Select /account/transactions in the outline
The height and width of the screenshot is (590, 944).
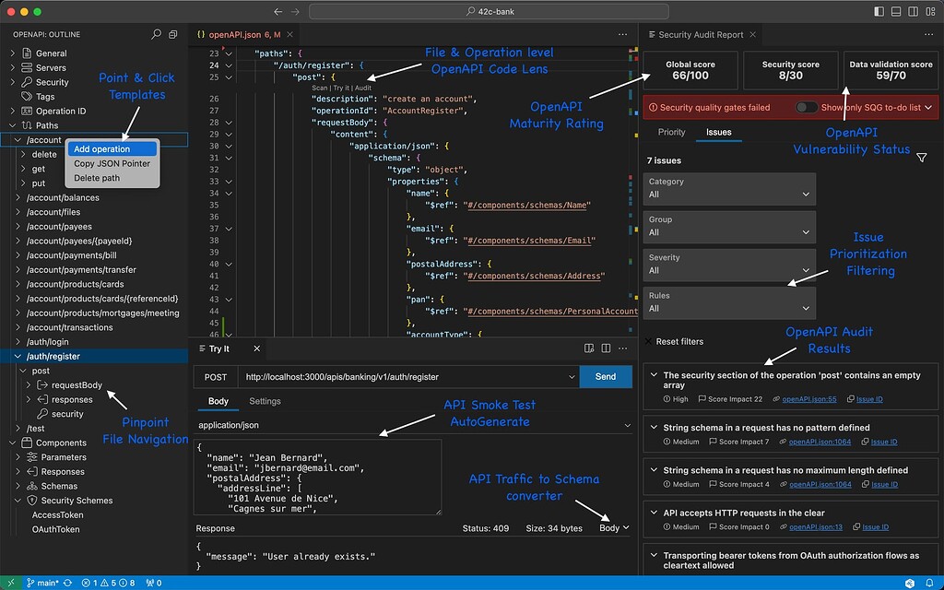pyautogui.click(x=70, y=327)
